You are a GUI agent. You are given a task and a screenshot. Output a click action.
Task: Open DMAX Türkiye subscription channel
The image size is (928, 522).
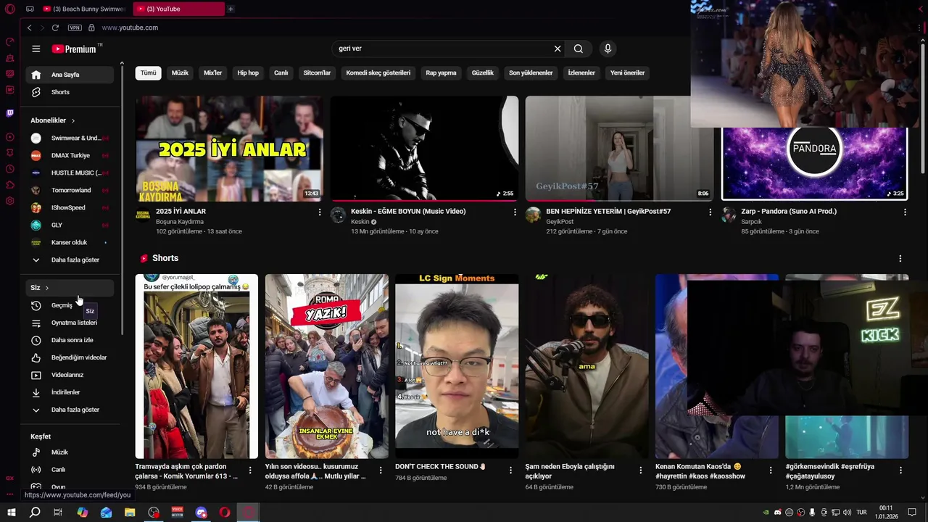pos(70,155)
